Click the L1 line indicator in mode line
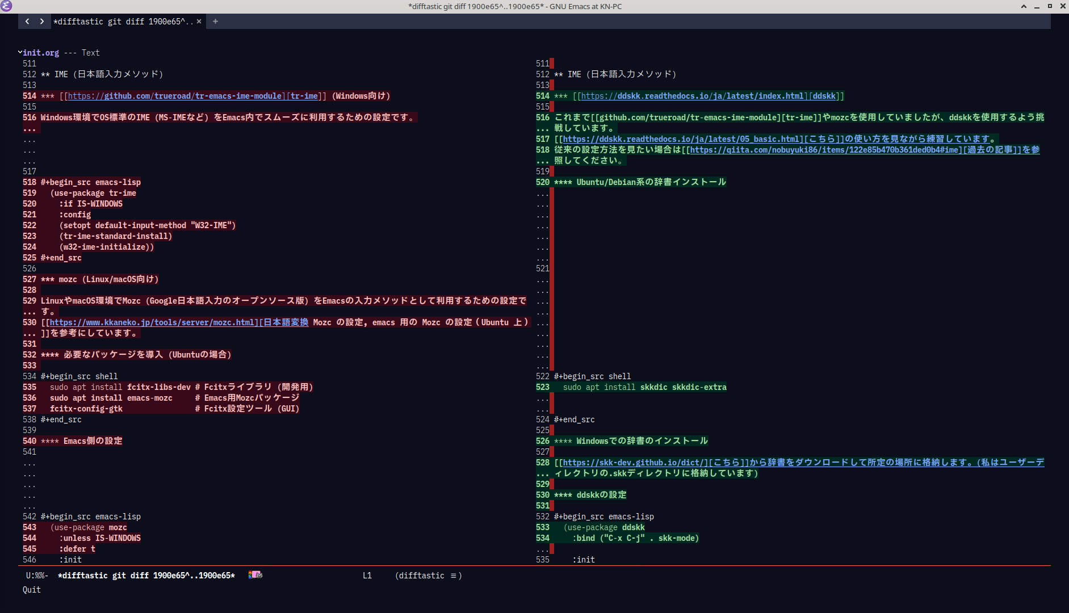 [x=367, y=576]
